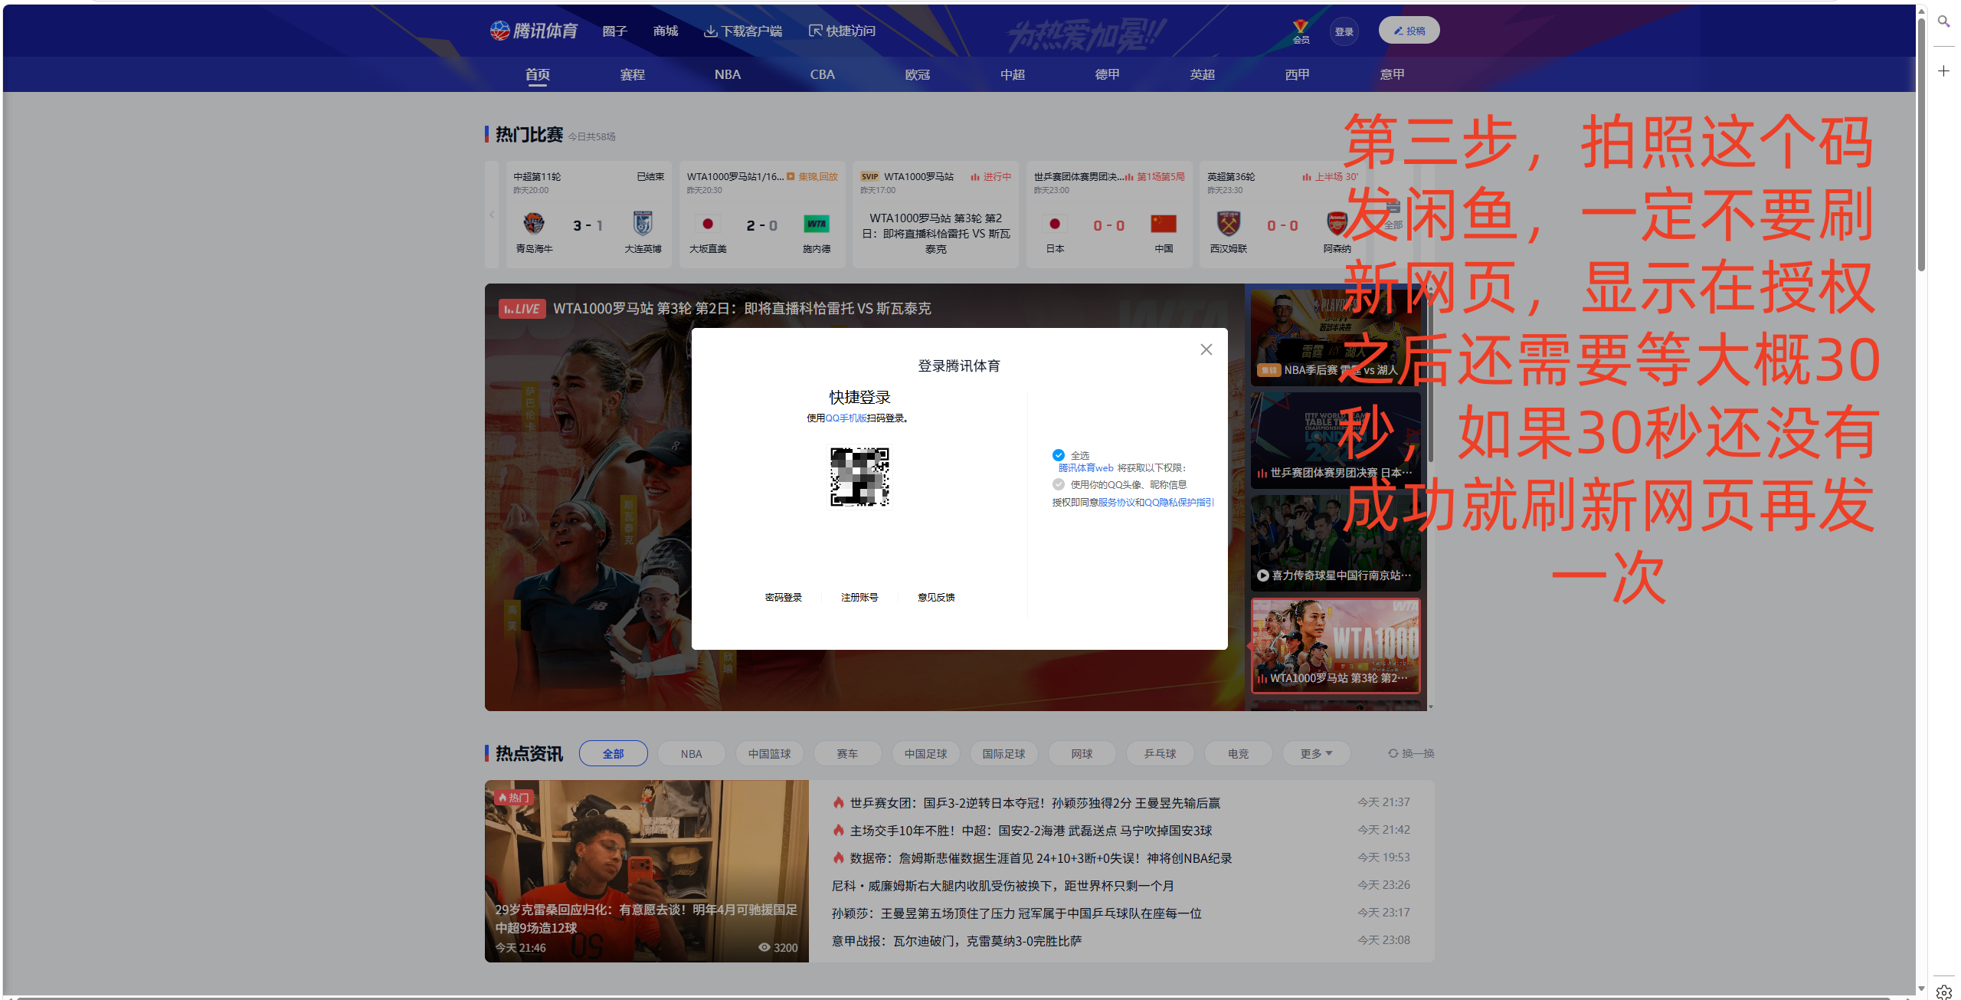Click the 集锦/回放 replay icon
Image resolution: width=1961 pixels, height=1000 pixels.
coord(791,177)
